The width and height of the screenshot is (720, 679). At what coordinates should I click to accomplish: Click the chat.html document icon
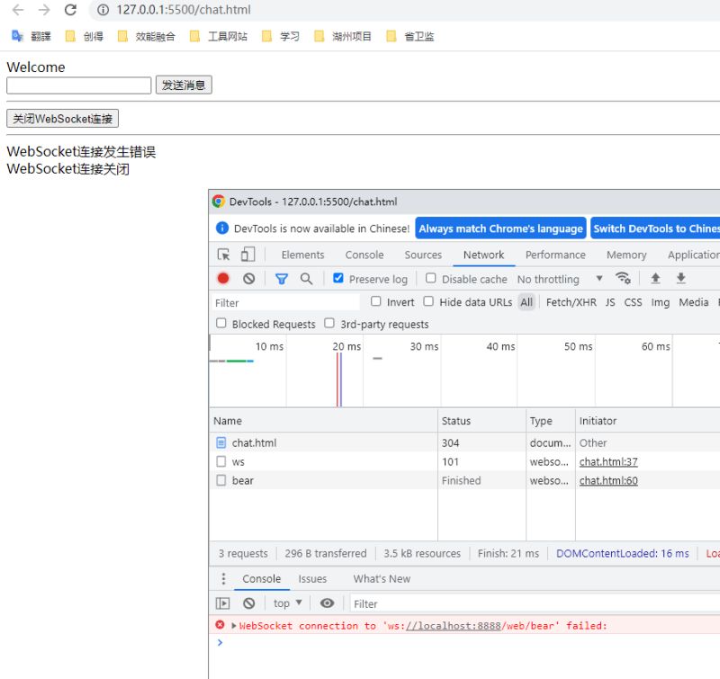[220, 442]
